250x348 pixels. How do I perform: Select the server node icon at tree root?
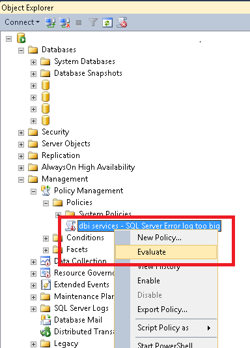tap(21, 38)
